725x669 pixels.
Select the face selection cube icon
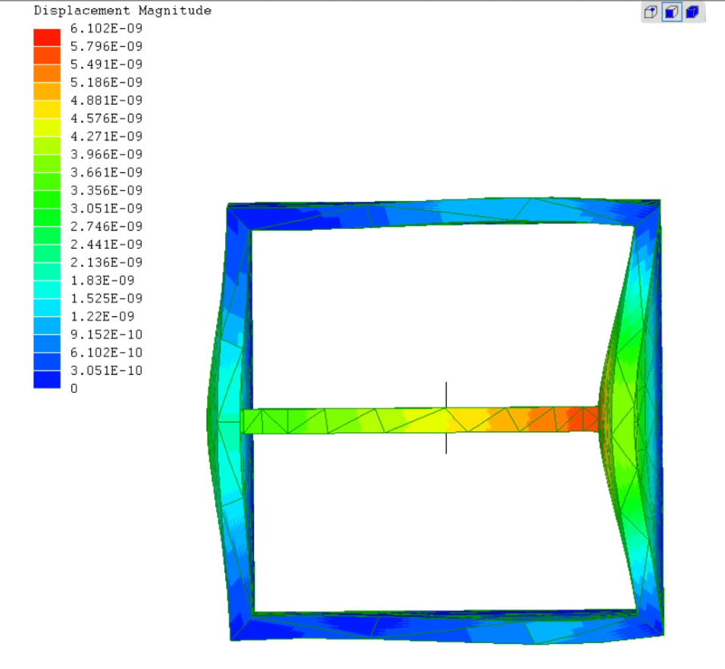pyautogui.click(x=672, y=12)
